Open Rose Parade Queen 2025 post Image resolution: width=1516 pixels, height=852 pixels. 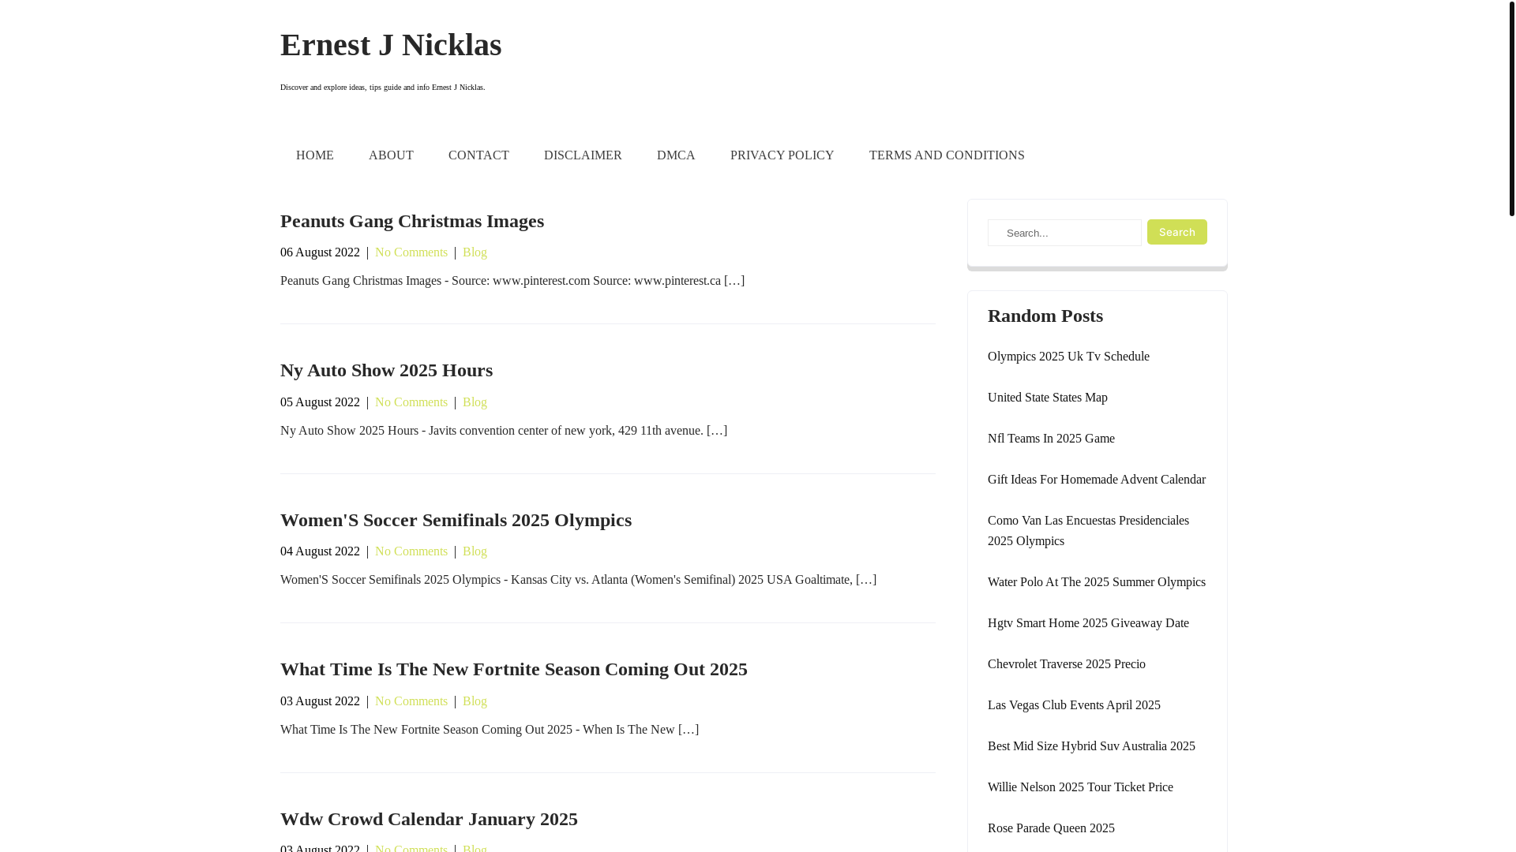pos(1051,828)
